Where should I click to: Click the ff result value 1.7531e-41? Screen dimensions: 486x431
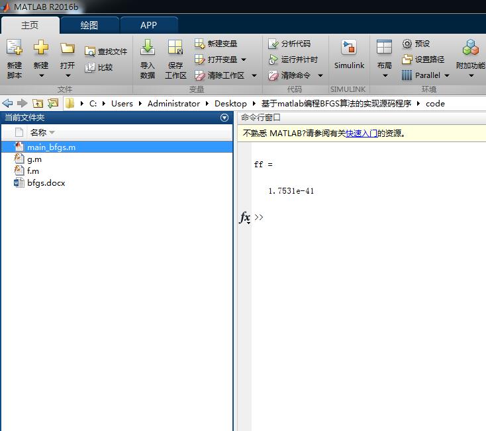[x=291, y=191]
